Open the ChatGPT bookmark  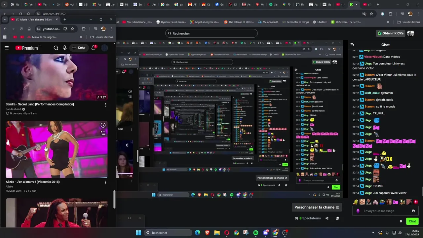[x=320, y=22]
